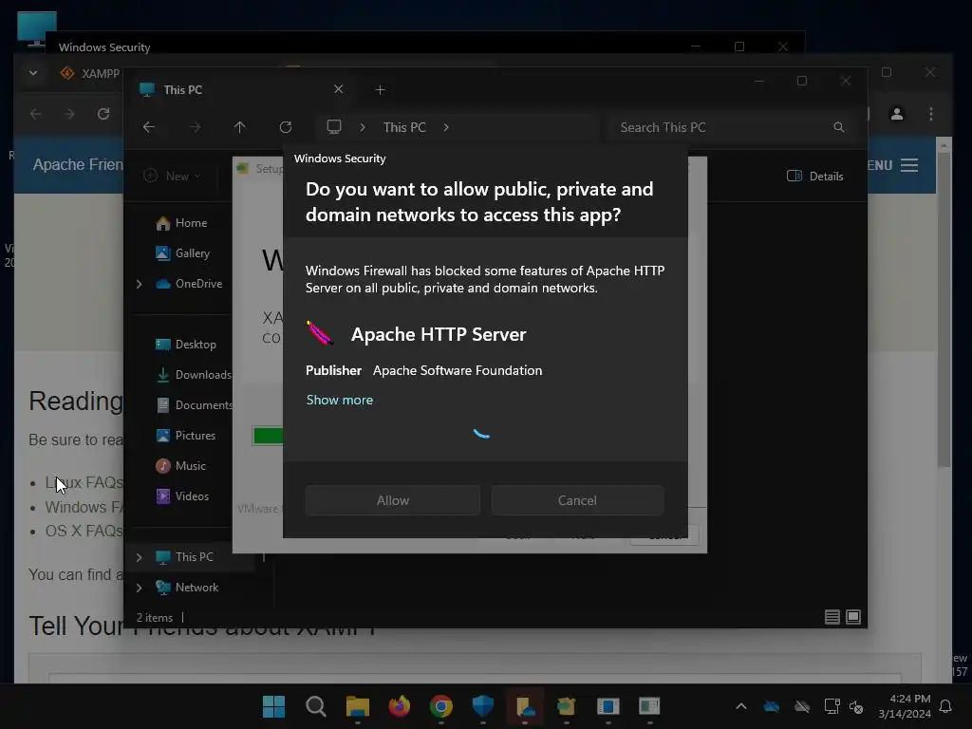The width and height of the screenshot is (972, 729).
Task: Toggle the Details pane
Action: click(x=814, y=176)
